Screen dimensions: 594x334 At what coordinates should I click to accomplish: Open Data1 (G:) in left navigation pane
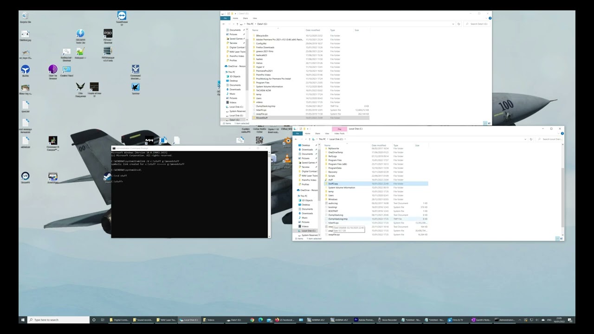point(234,120)
